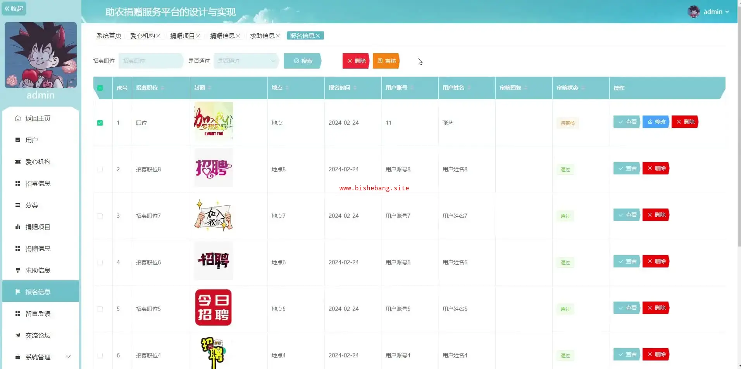
Task: Switch to the 系统首页 tab
Action: pos(109,36)
